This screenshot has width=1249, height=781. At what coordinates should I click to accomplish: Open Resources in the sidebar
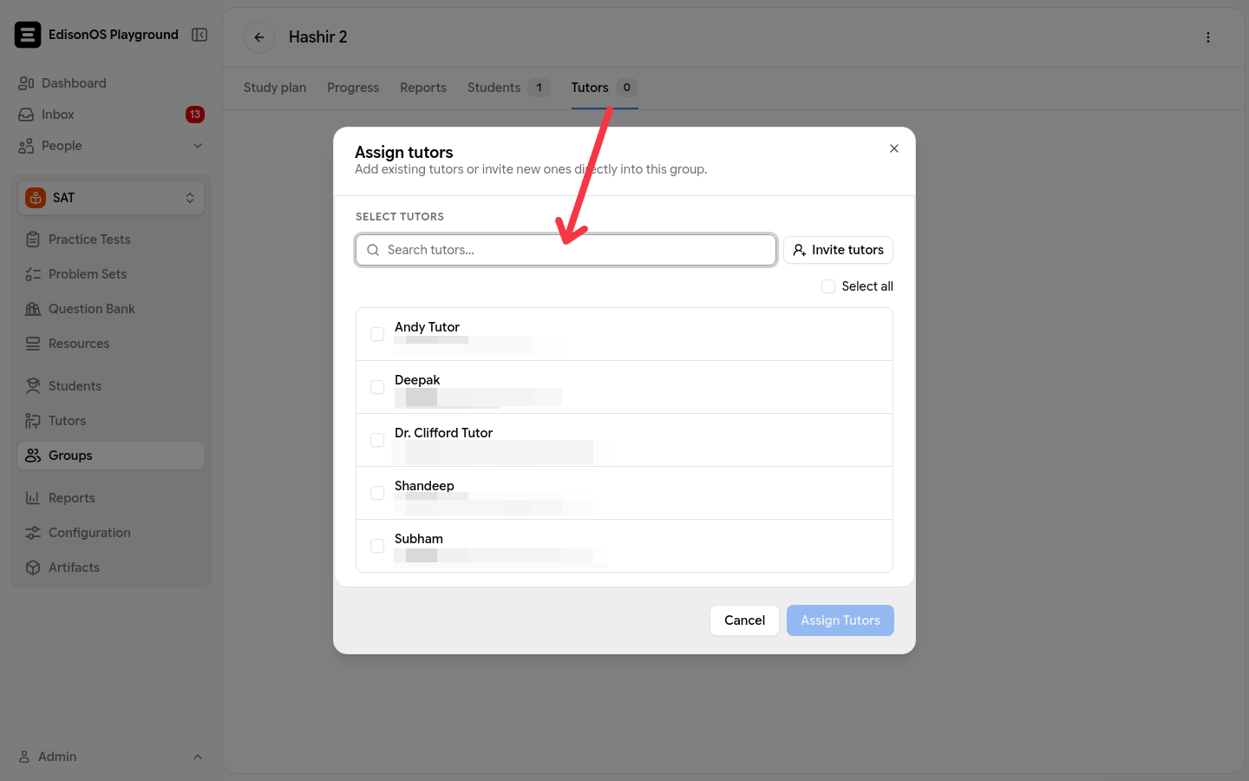(111, 344)
